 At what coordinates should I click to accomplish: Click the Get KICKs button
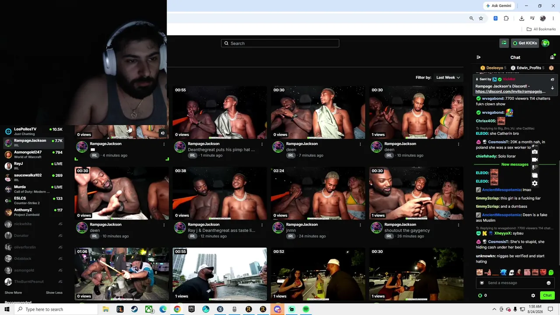point(525,43)
